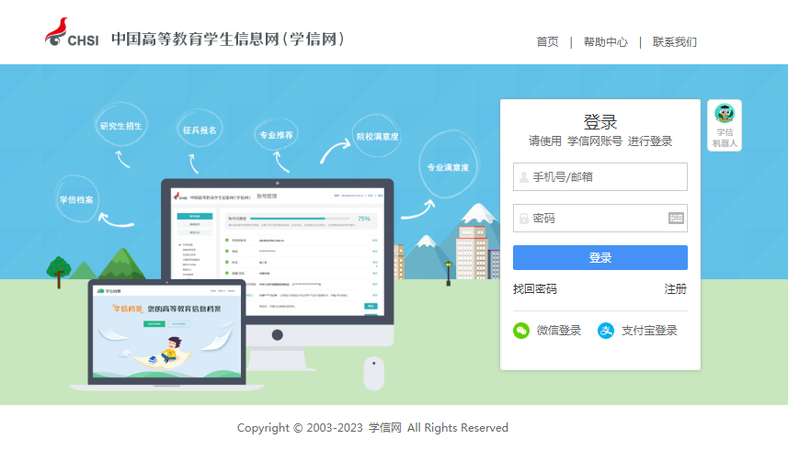
Task: Click the 找回密码 link
Action: point(535,289)
